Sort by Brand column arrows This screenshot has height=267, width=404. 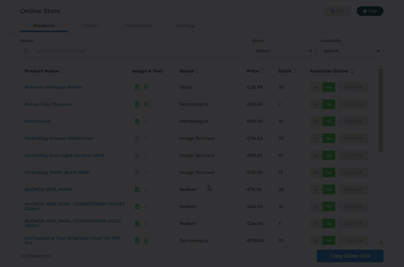tap(197, 71)
